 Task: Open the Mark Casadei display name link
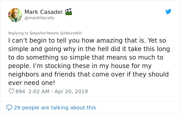[43, 12]
